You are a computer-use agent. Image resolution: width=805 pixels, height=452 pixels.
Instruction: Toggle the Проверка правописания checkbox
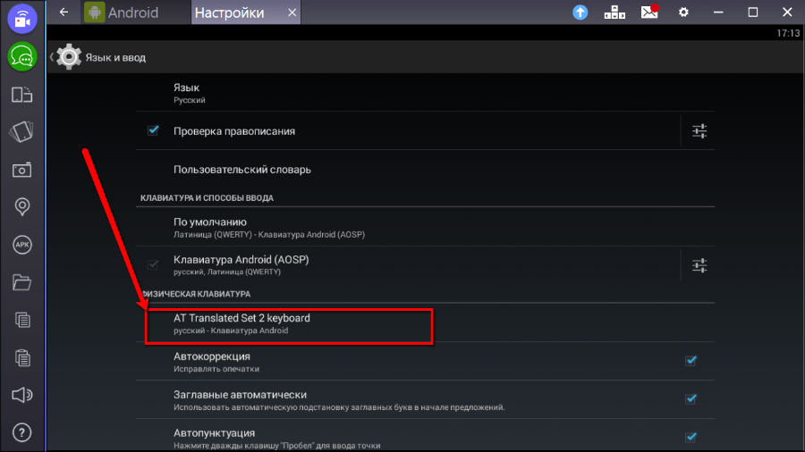pos(153,130)
